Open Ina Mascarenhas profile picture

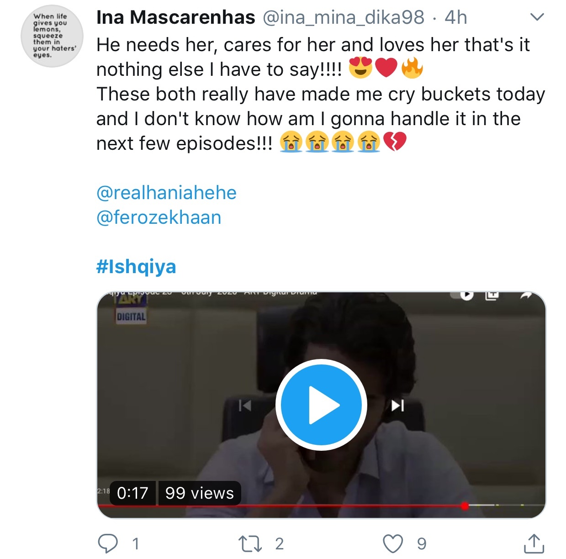(52, 36)
